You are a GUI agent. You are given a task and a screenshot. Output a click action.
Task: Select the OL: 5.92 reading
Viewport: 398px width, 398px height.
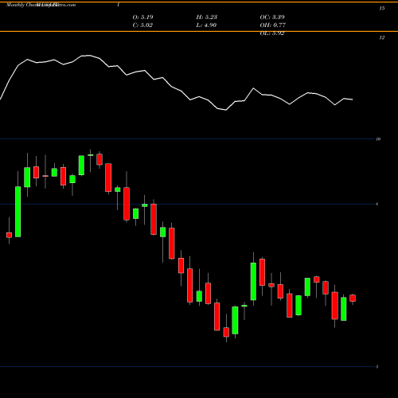(272, 33)
